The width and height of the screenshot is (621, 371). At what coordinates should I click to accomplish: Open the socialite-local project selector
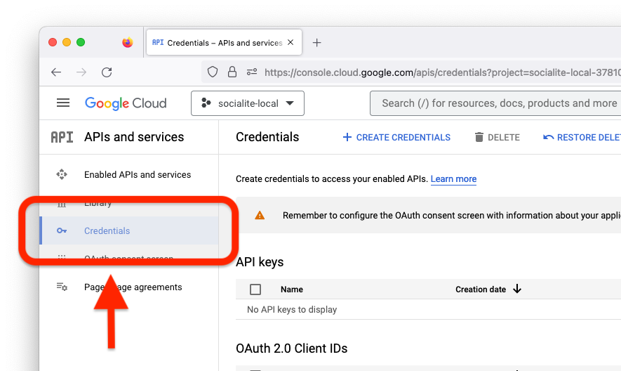click(x=248, y=103)
